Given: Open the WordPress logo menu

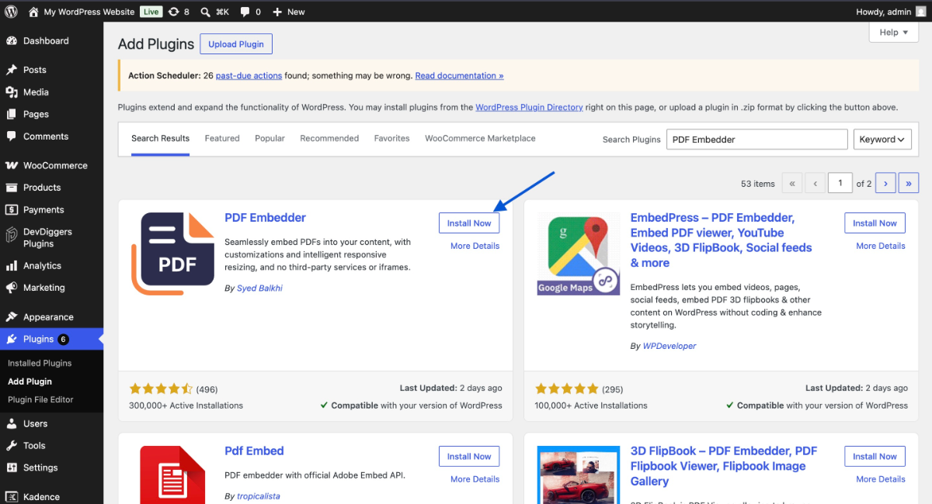Looking at the screenshot, I should [x=11, y=12].
